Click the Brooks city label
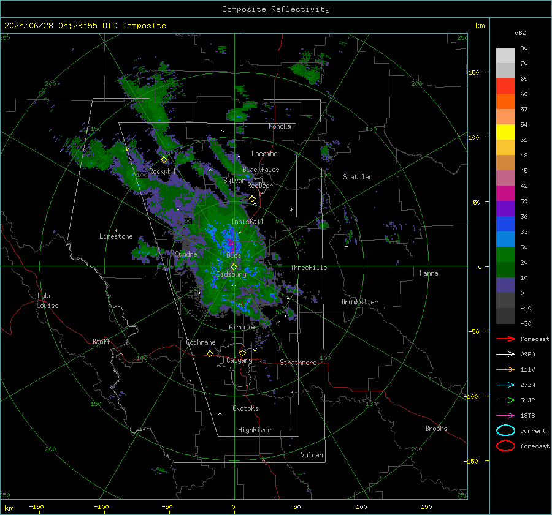Image resolution: width=552 pixels, height=515 pixels. (436, 429)
